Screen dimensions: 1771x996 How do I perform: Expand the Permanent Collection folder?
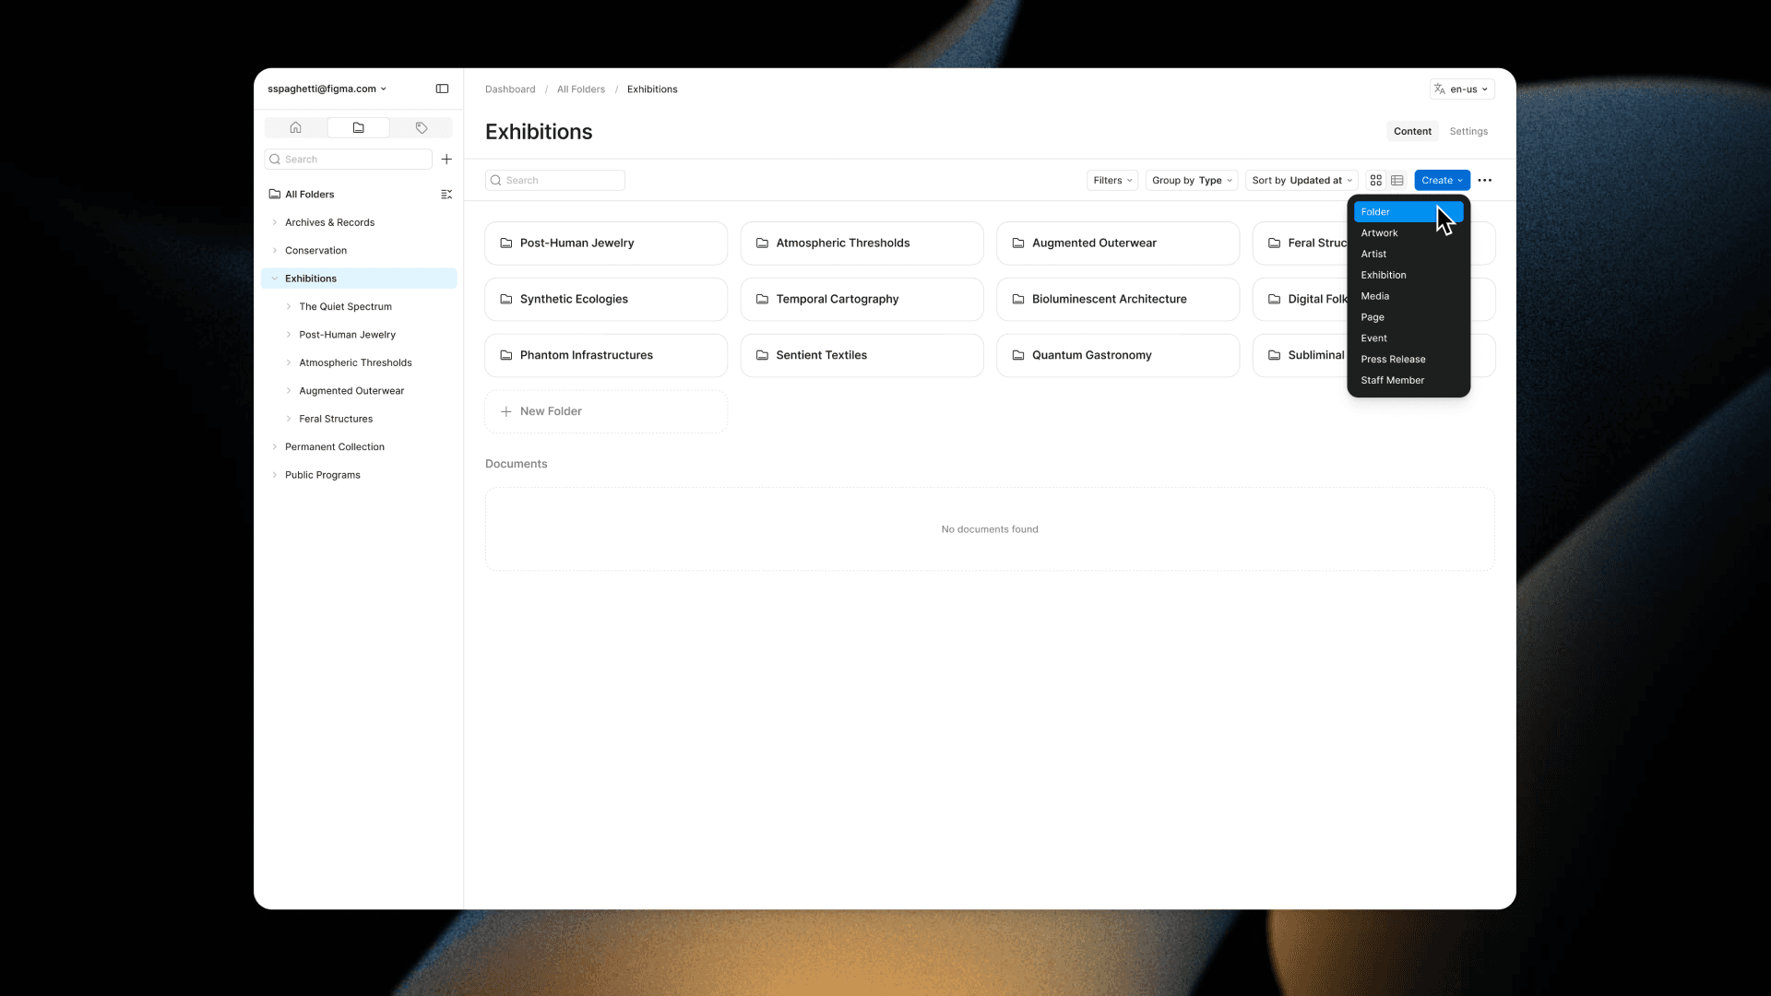[x=274, y=447]
